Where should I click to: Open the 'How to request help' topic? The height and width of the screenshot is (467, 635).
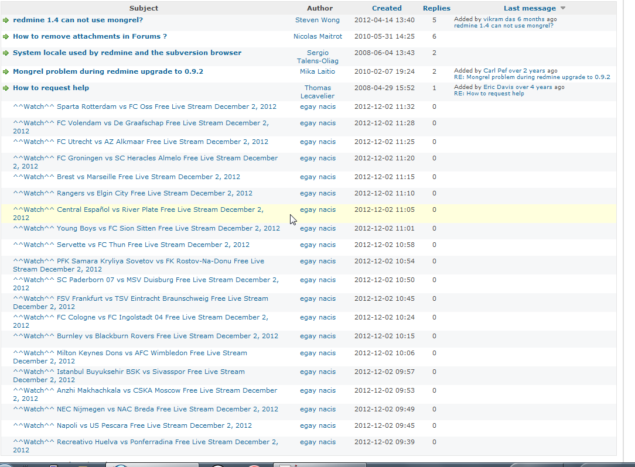[51, 88]
